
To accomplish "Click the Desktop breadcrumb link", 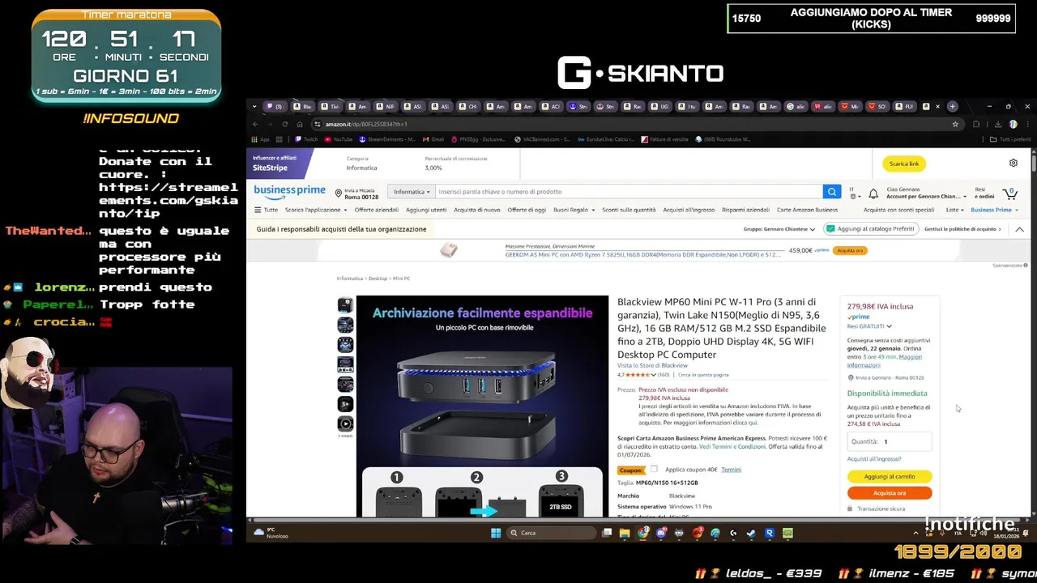I will click(378, 279).
